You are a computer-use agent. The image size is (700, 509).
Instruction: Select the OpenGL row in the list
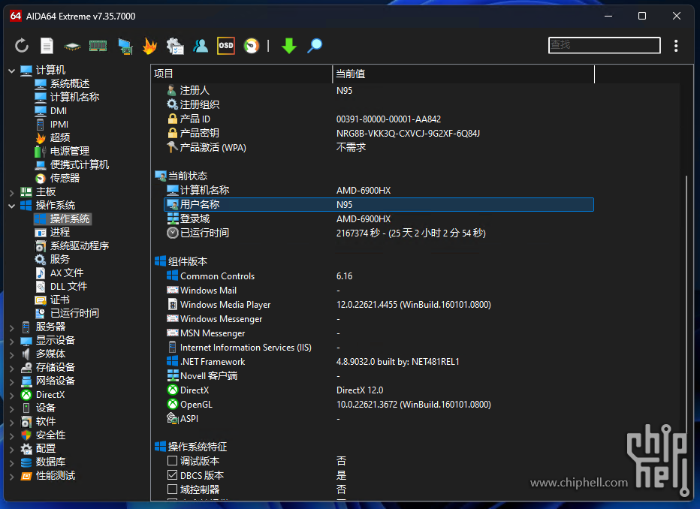coord(379,405)
